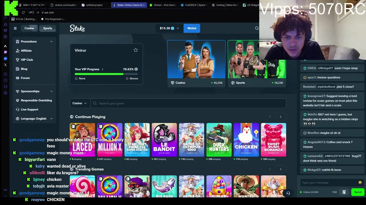Open Million X game in Continue Playing
The width and height of the screenshot is (366, 205).
110,140
